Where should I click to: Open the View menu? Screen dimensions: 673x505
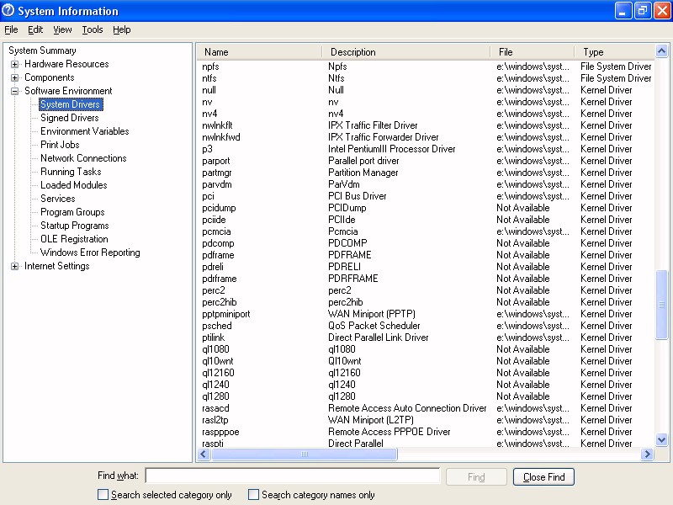click(62, 29)
